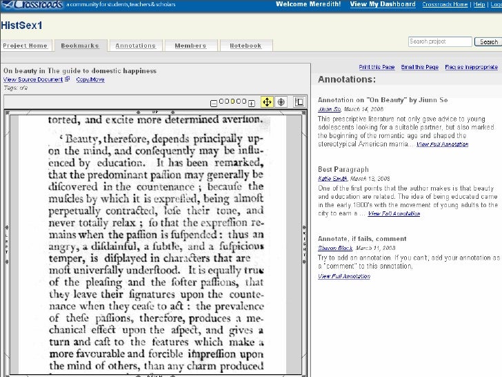Click the zoom in plus icon

pos(252,103)
